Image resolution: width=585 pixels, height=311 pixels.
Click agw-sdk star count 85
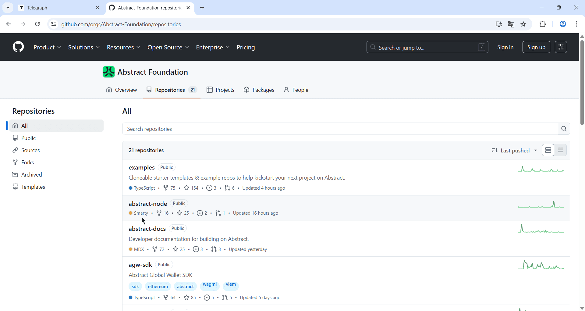(x=190, y=298)
